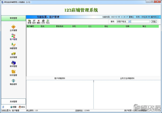Open 客户管理 module in the sidebar
The height and width of the screenshot is (113, 162).
(x=13, y=37)
